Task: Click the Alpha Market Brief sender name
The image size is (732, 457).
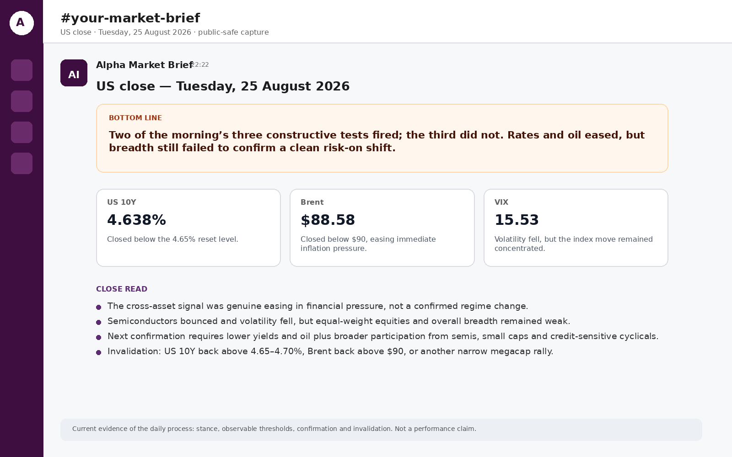Action: (x=144, y=65)
